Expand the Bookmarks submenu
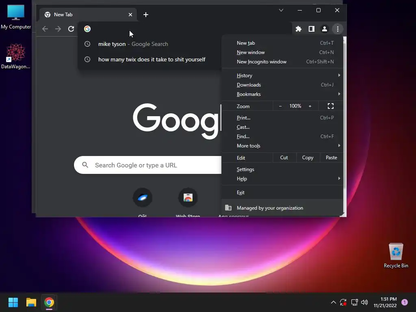This screenshot has width=416, height=312. (x=282, y=94)
